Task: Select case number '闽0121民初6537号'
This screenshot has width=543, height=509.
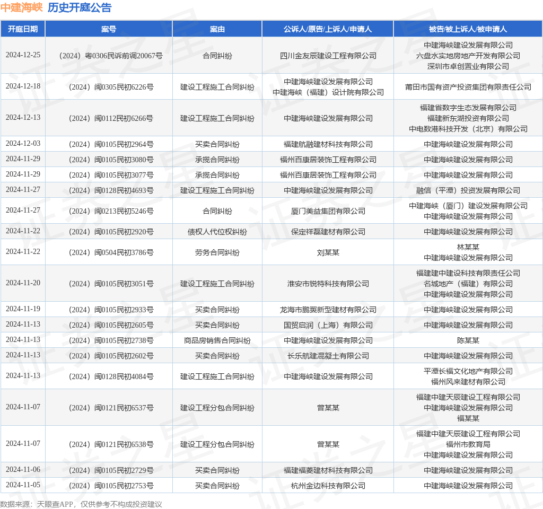Action: [x=124, y=408]
